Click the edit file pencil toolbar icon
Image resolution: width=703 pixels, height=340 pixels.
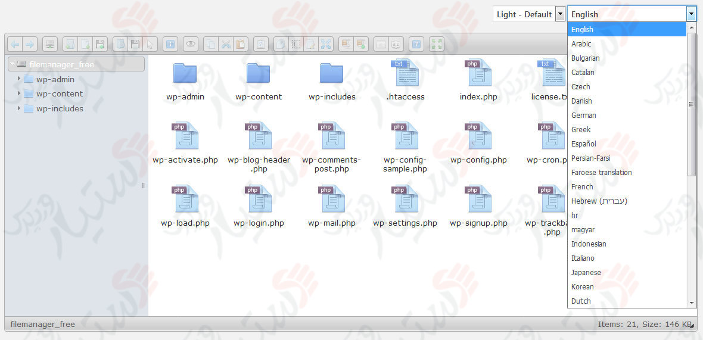pos(311,44)
